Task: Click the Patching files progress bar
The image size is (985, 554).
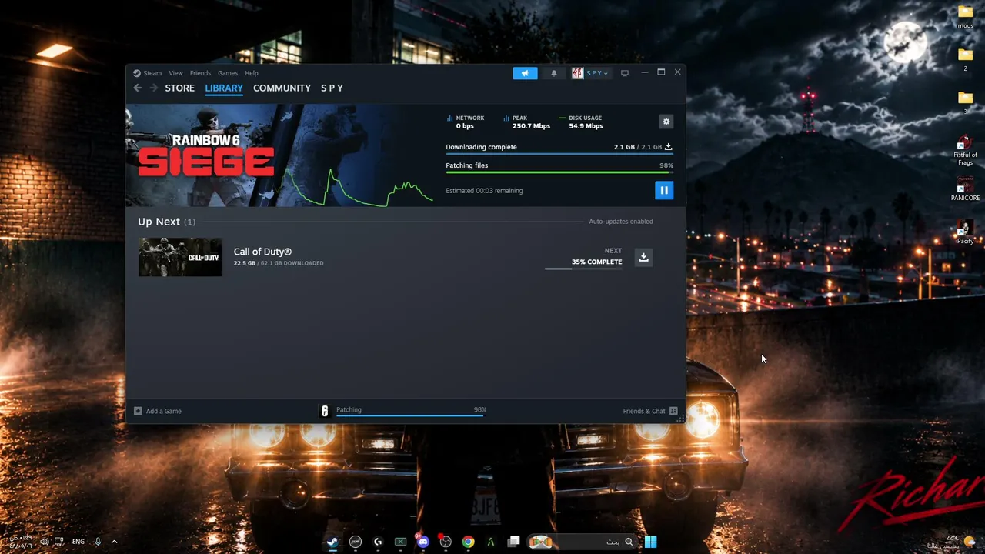Action: coord(559,172)
